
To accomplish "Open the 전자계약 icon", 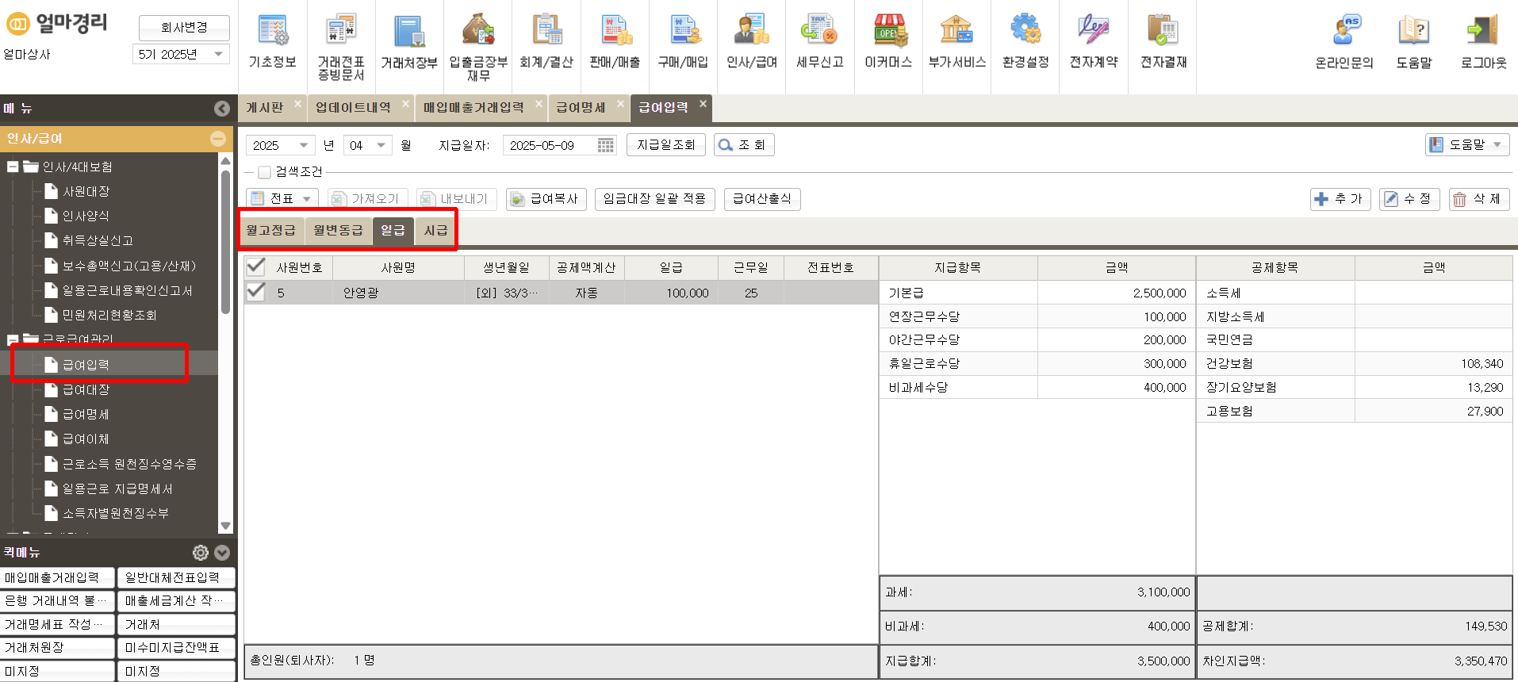I will point(1094,41).
